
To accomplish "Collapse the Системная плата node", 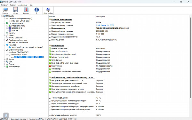I will 4,23.
